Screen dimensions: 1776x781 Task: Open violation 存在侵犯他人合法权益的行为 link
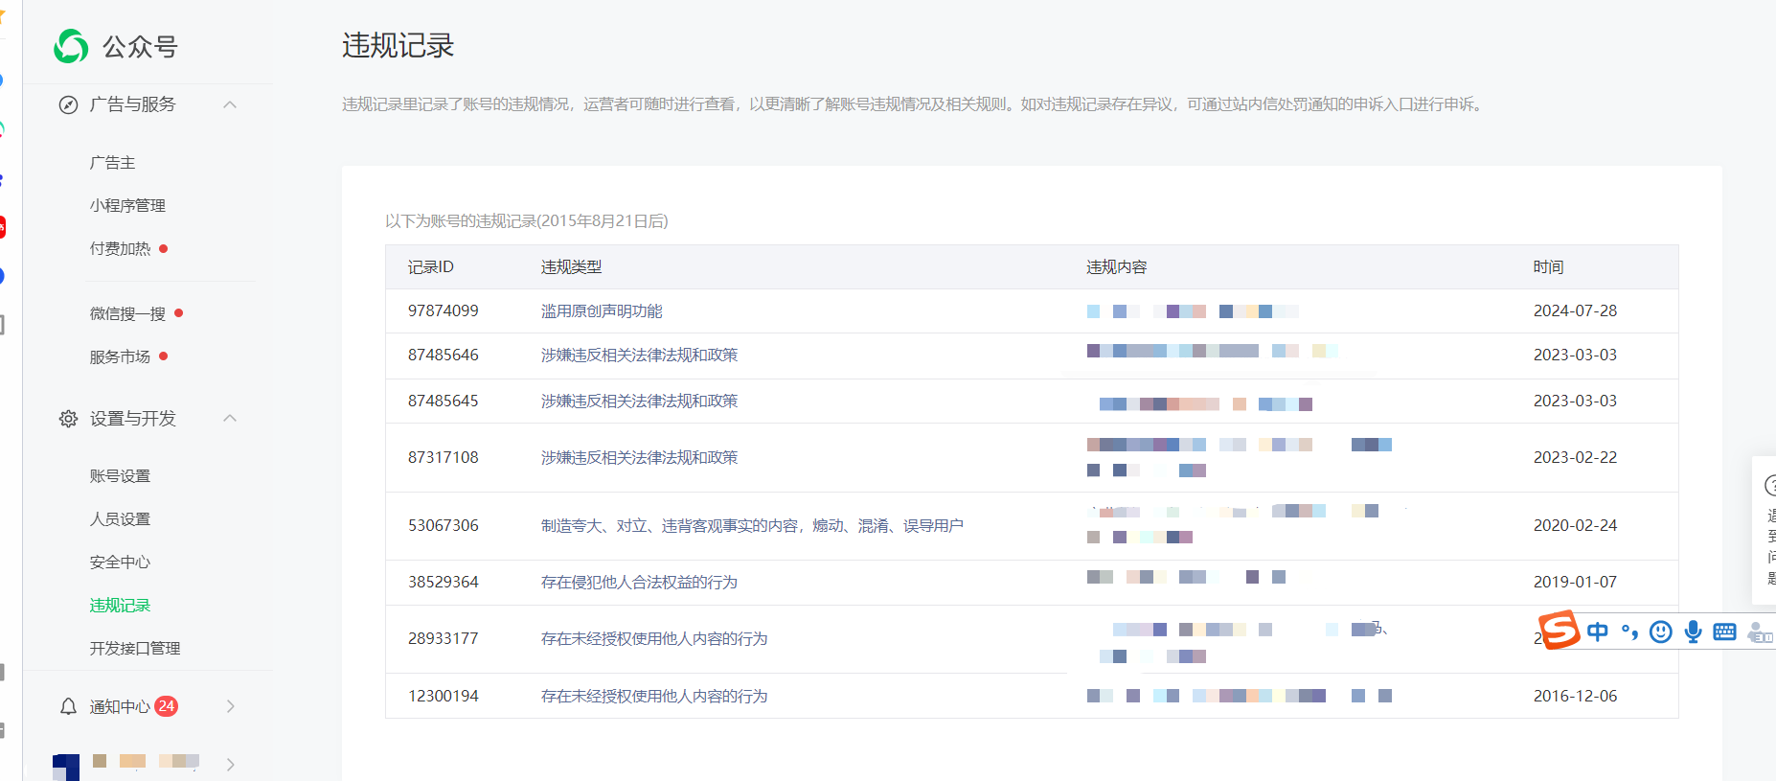point(639,583)
